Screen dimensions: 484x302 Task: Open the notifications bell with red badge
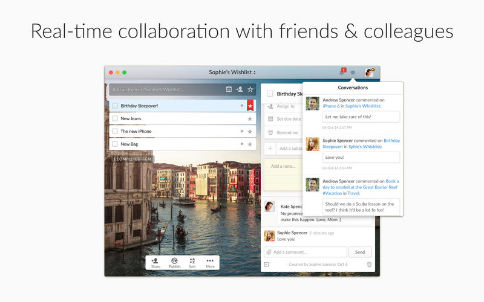341,72
